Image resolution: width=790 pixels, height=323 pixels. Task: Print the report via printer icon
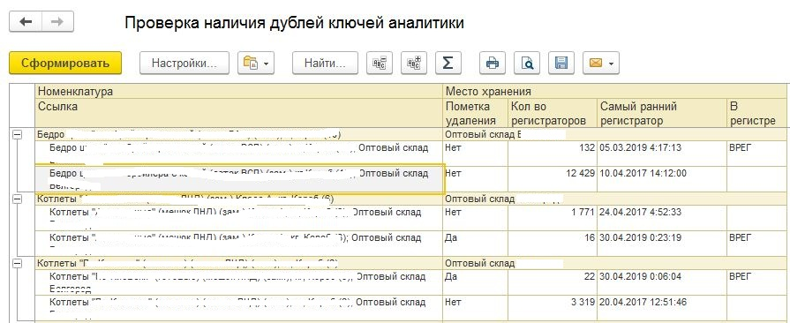(x=493, y=63)
